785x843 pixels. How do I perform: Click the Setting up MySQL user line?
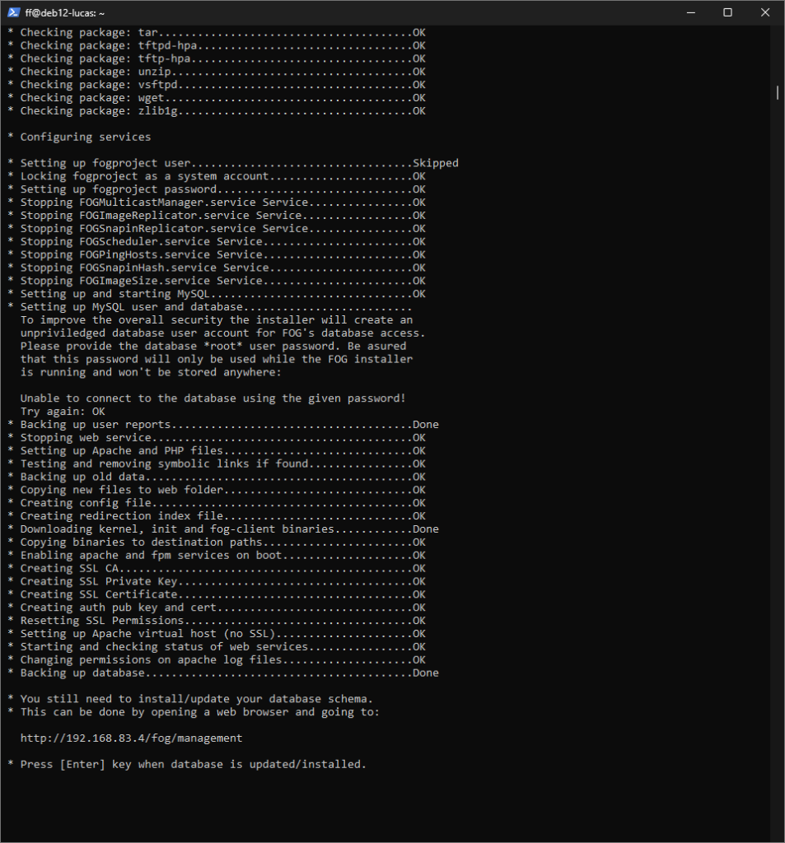(x=209, y=307)
